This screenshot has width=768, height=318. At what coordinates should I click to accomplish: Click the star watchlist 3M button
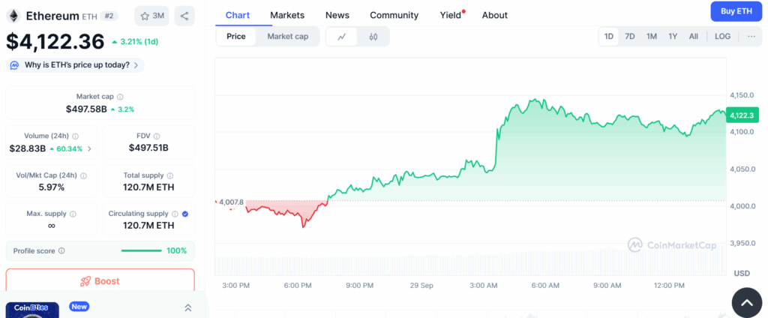[x=151, y=16]
